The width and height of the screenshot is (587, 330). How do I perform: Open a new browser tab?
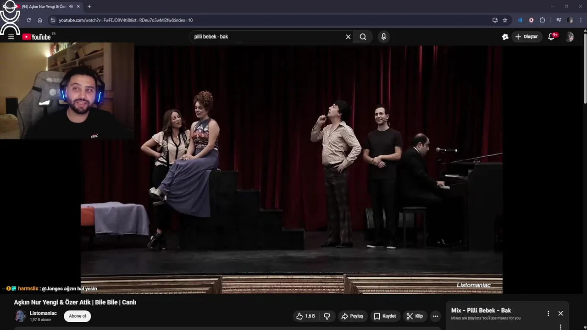pos(89,6)
